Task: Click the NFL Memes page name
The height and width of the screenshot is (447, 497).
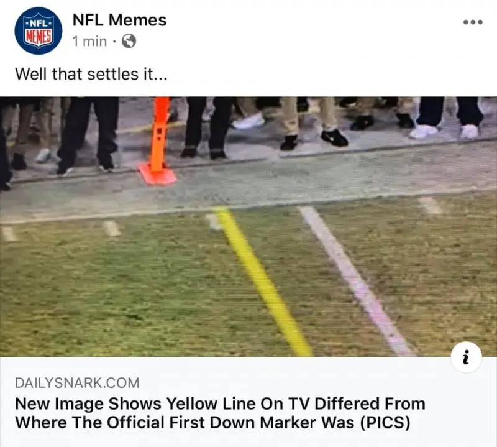Action: (119, 20)
